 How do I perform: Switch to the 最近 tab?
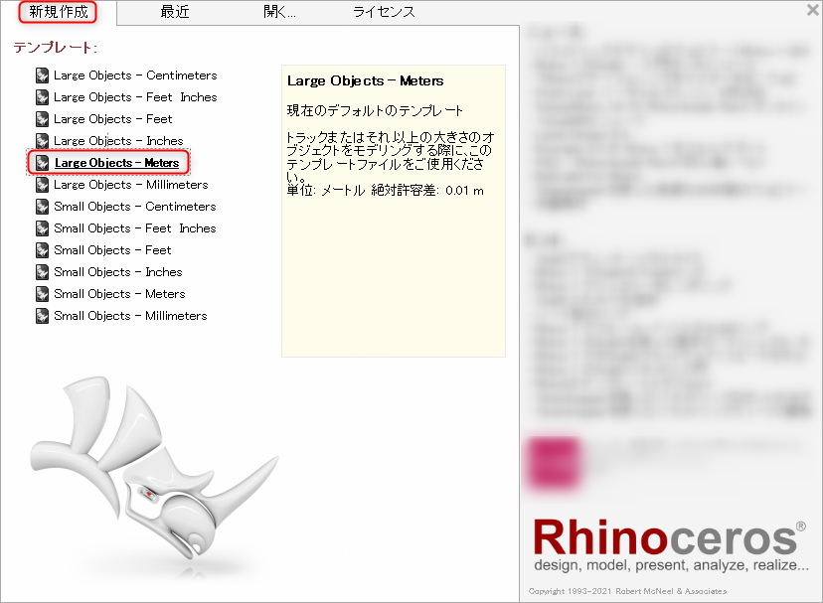174,12
